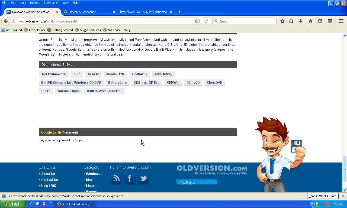Open the CDBurnerXP Pro software link
The width and height of the screenshot is (347, 208).
pyautogui.click(x=147, y=83)
